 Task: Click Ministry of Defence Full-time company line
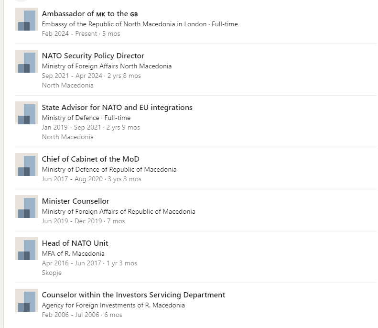click(x=86, y=118)
